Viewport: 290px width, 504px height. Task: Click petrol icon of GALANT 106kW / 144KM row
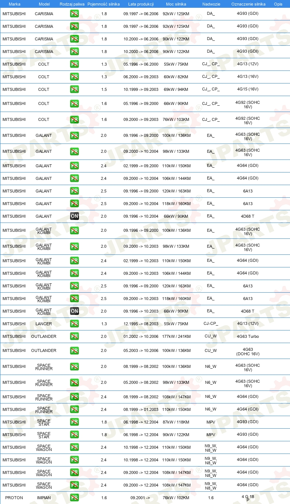pyautogui.click(x=75, y=178)
